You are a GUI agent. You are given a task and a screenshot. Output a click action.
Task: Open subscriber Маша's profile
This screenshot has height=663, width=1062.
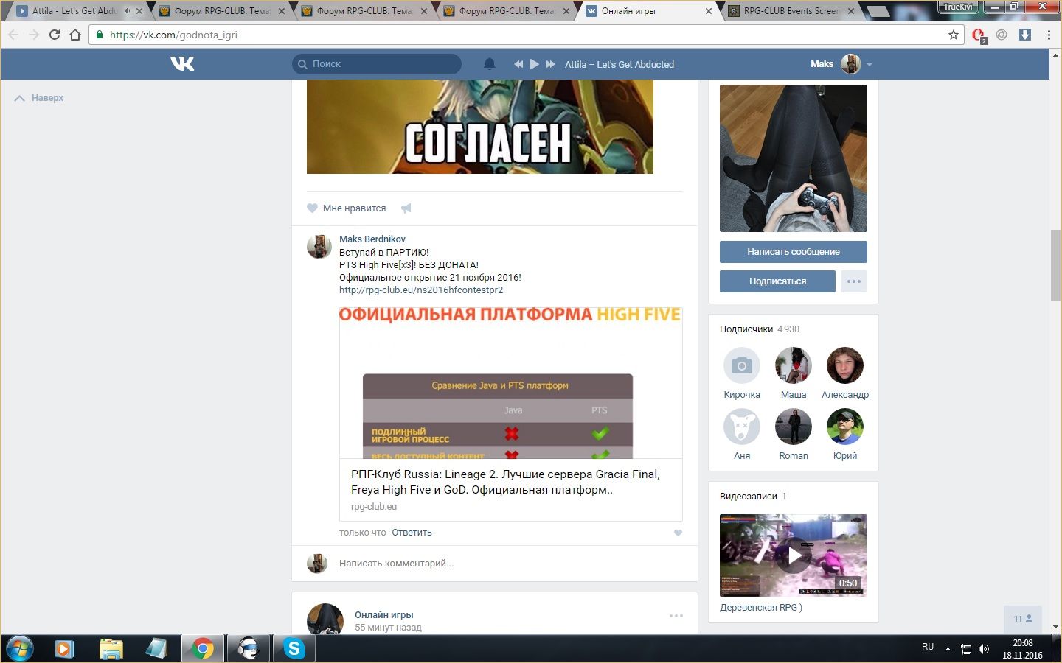click(794, 373)
